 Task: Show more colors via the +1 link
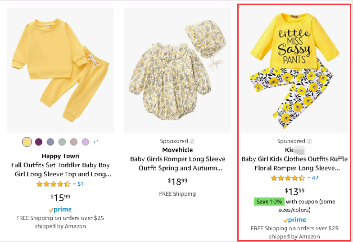(96, 142)
